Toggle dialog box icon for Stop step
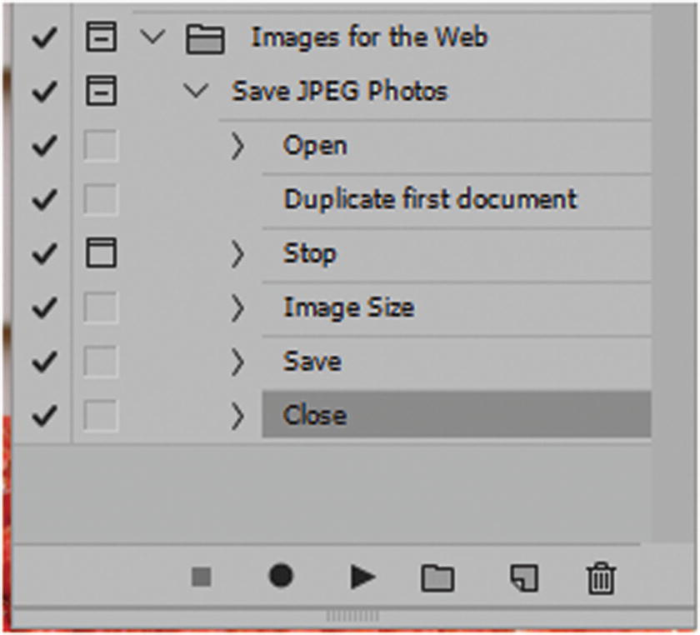 pyautogui.click(x=102, y=253)
